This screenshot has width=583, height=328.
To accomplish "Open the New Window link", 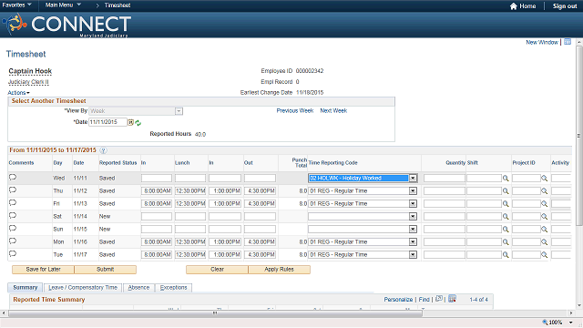I will click(x=542, y=43).
